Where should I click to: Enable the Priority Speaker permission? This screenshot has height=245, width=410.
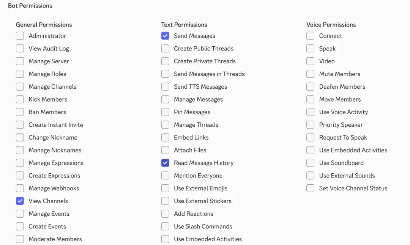[x=310, y=124]
